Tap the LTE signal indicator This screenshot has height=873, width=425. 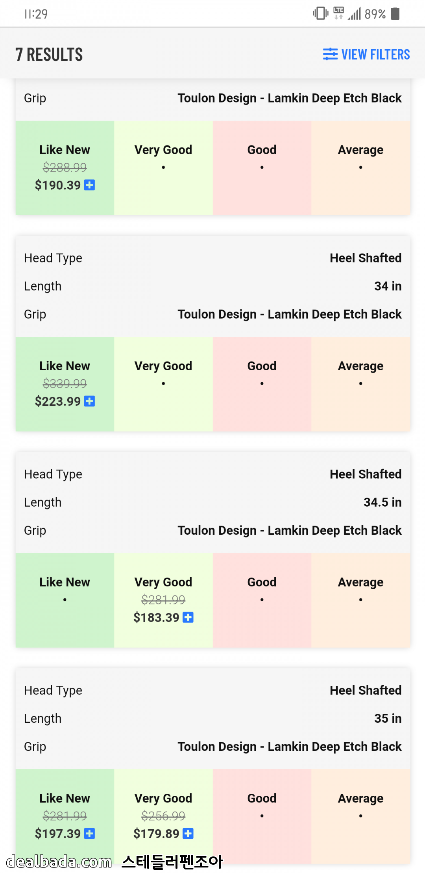coord(338,13)
